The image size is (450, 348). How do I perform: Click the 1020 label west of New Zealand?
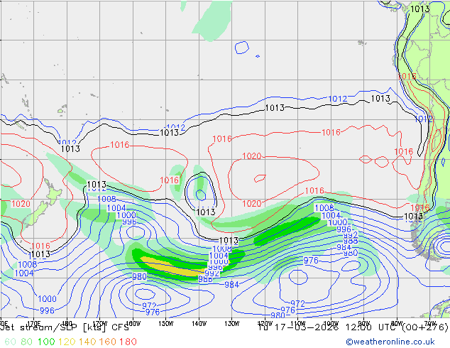(21, 204)
